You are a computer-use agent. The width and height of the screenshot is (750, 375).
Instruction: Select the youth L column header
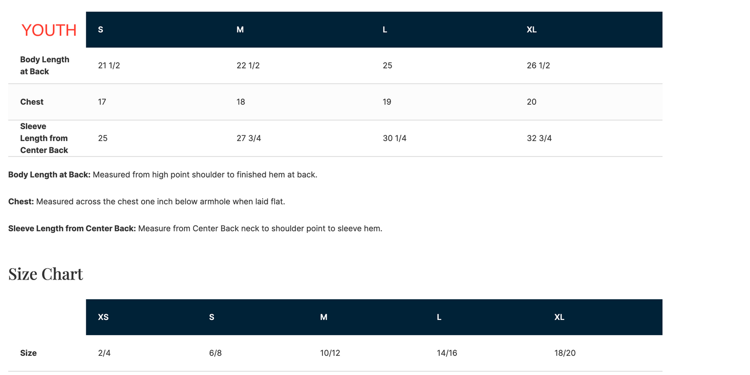385,30
